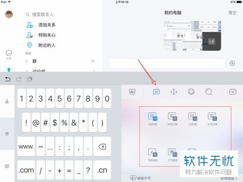Open the keyboard layout switcher icon
This screenshot has width=243, height=182.
click(x=156, y=92)
